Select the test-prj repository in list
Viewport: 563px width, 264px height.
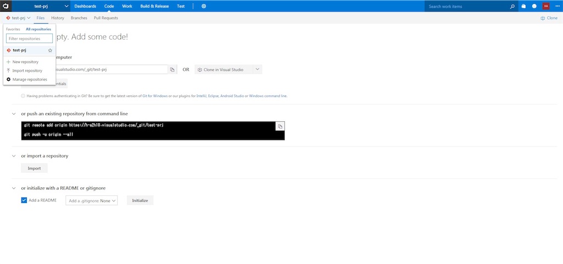coord(30,50)
